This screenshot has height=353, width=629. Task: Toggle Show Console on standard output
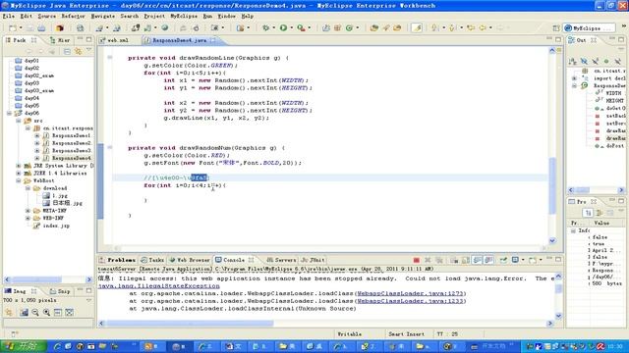coord(477,260)
